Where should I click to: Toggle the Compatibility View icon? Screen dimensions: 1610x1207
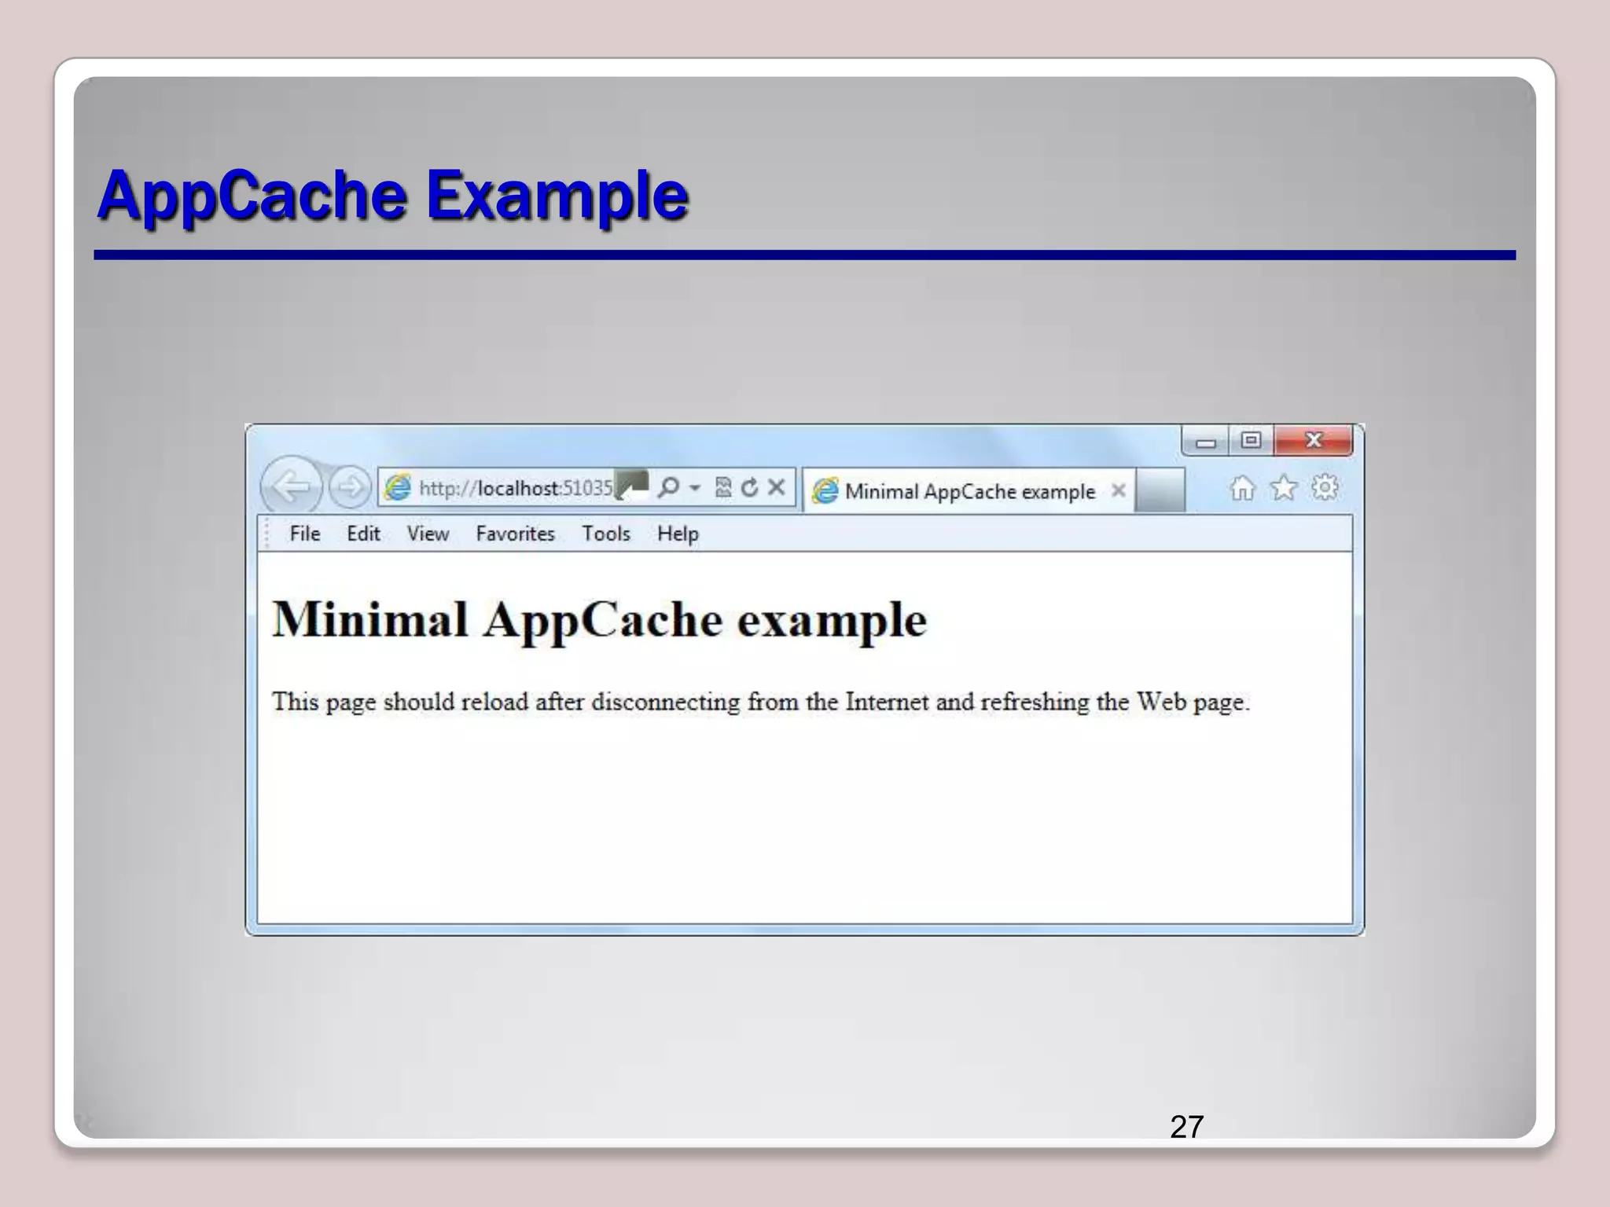click(723, 487)
